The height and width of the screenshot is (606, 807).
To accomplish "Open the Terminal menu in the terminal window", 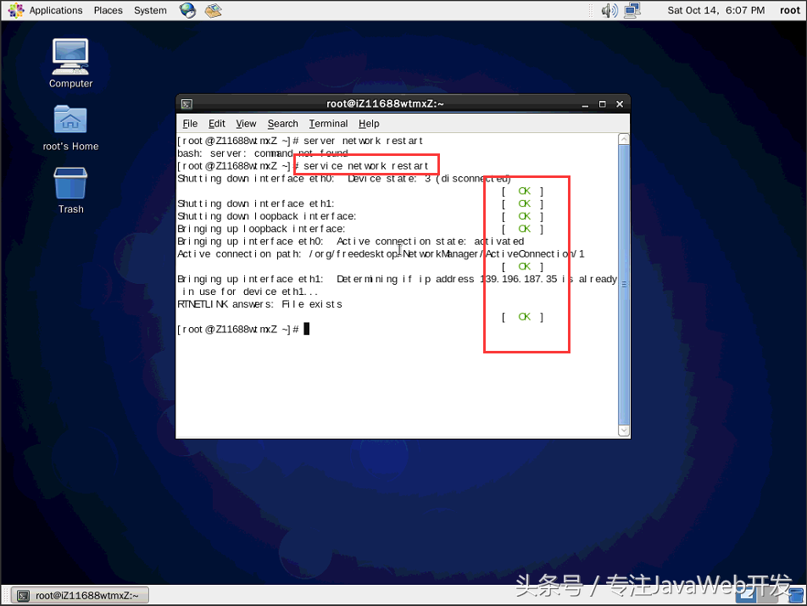I will [x=328, y=123].
